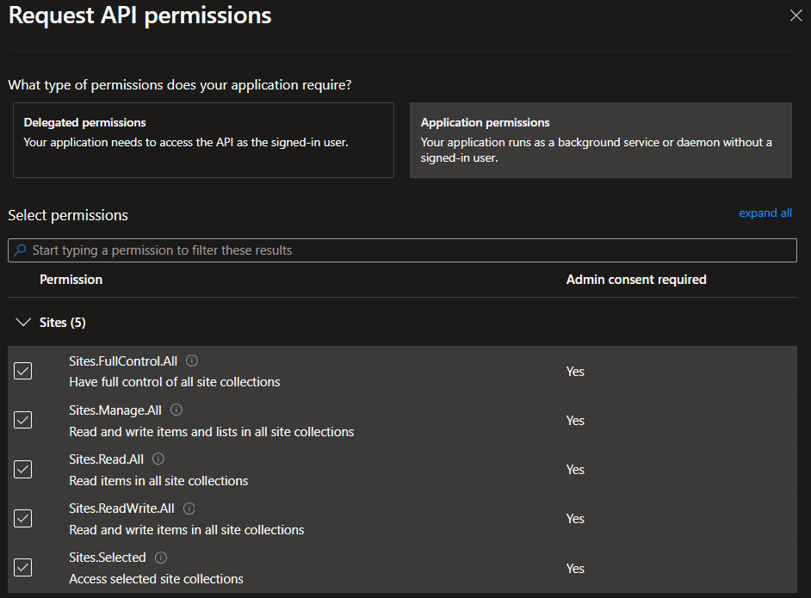Click the Admin consent required header
This screenshot has width=811, height=598.
point(635,279)
